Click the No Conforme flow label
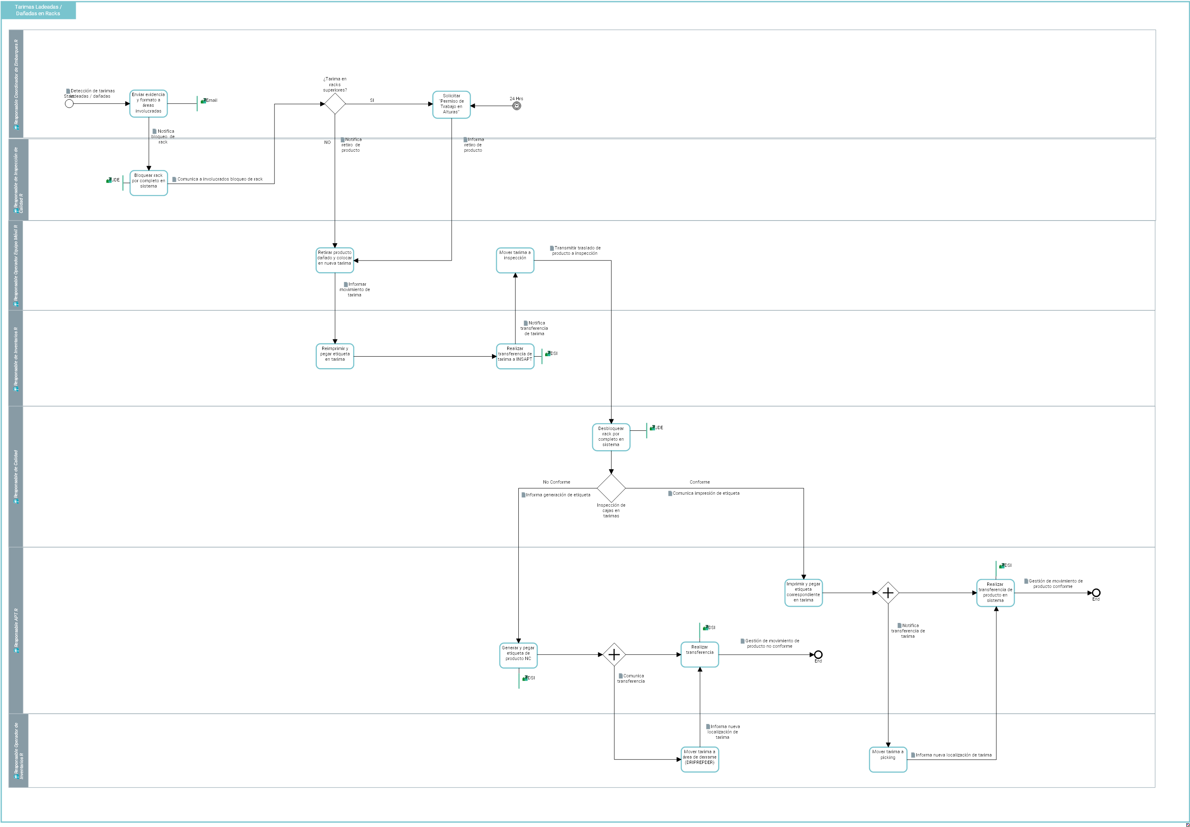Screen dimensions: 1190x827 pos(557,482)
